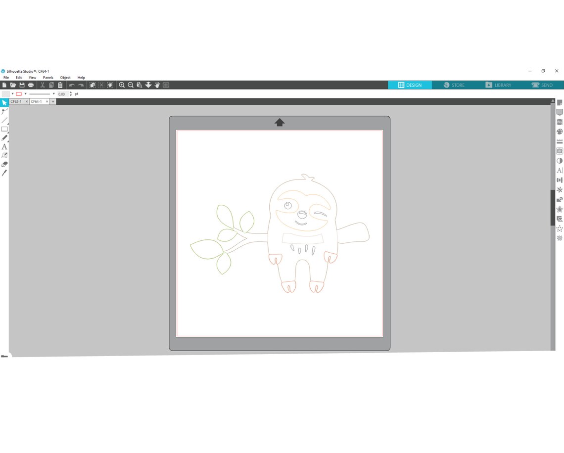Open the PixScan panel
Screen dimensions: 564x453
(560, 122)
